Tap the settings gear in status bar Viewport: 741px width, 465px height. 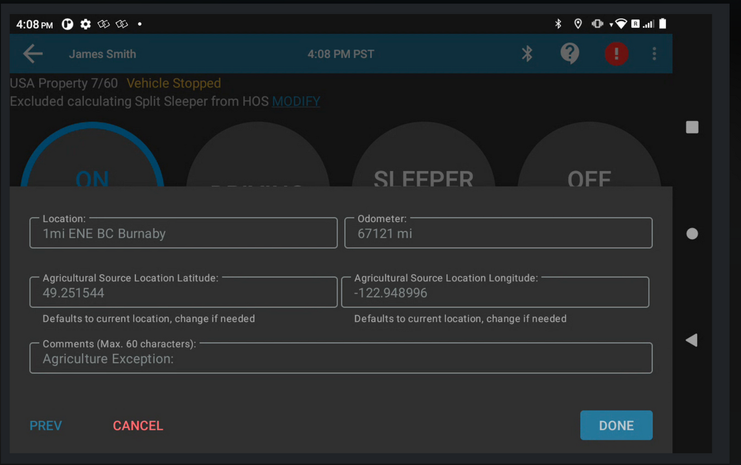[x=85, y=24]
